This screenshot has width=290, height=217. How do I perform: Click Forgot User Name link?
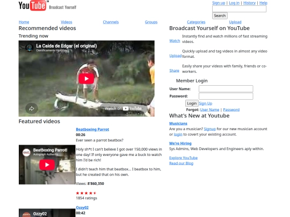tap(209, 110)
